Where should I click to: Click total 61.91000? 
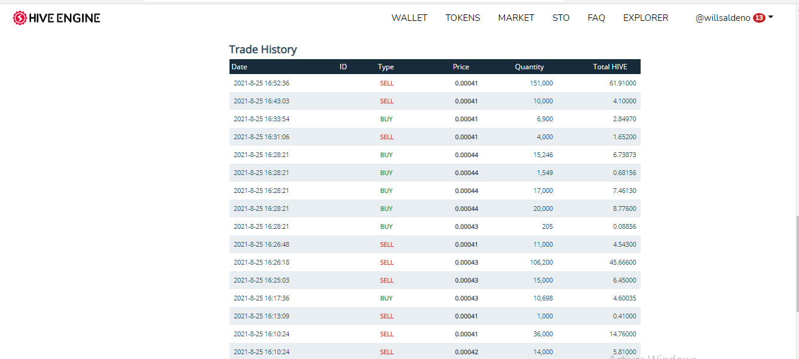coord(623,83)
